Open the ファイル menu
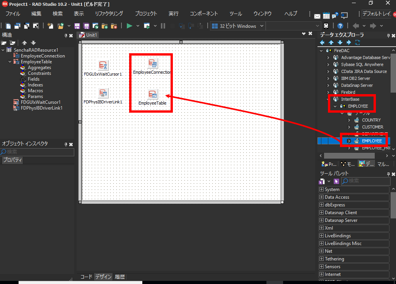396x284 pixels. coord(13,14)
